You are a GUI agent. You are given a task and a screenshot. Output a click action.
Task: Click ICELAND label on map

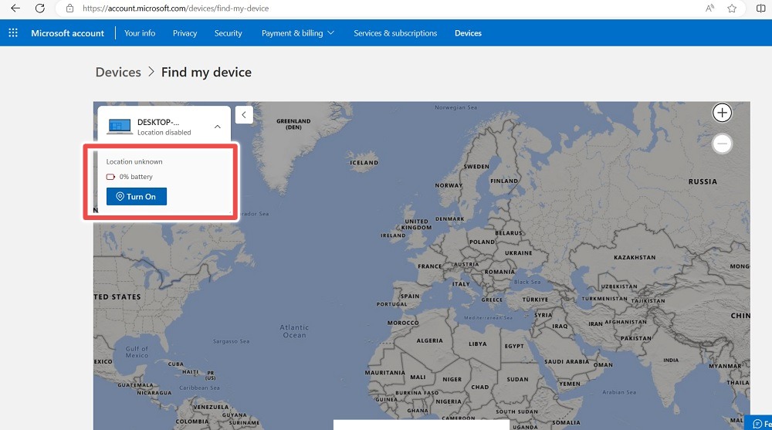click(364, 163)
